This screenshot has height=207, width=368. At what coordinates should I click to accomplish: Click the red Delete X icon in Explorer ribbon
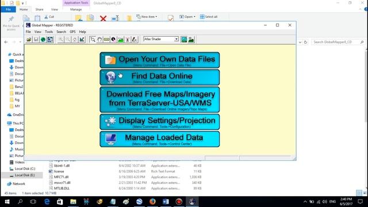point(103,18)
